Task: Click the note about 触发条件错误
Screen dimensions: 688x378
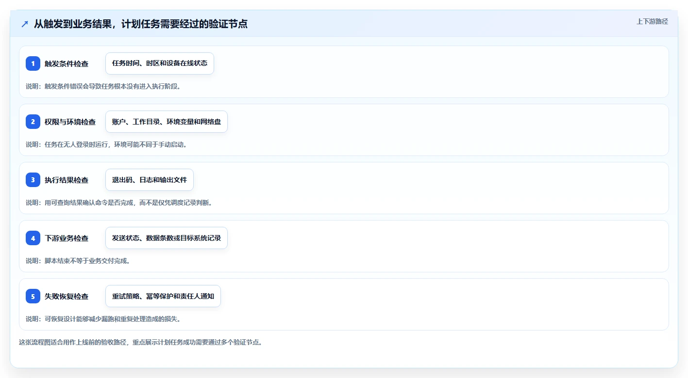Action: pos(103,86)
